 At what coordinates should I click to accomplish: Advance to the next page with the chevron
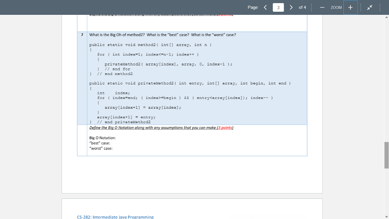click(291, 7)
